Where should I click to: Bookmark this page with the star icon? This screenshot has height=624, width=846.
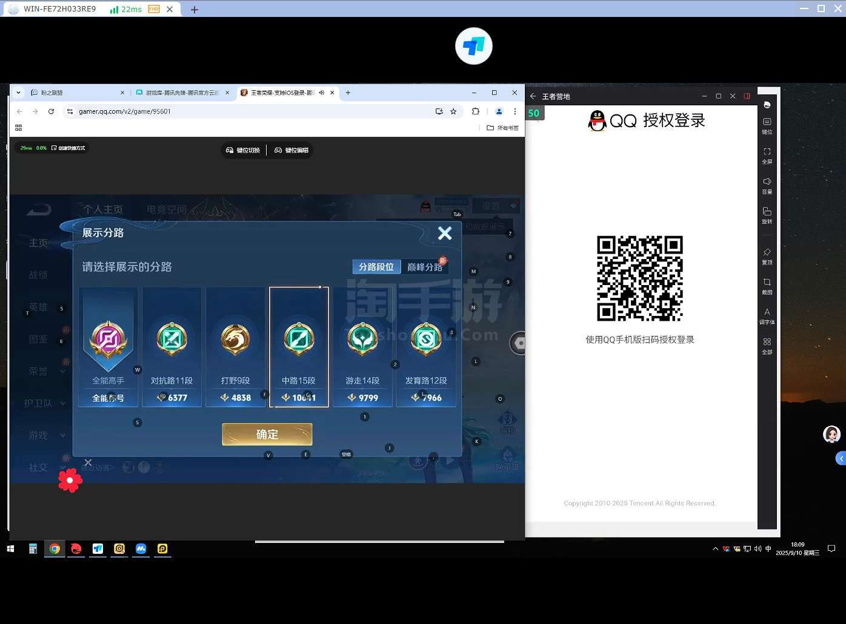point(453,111)
